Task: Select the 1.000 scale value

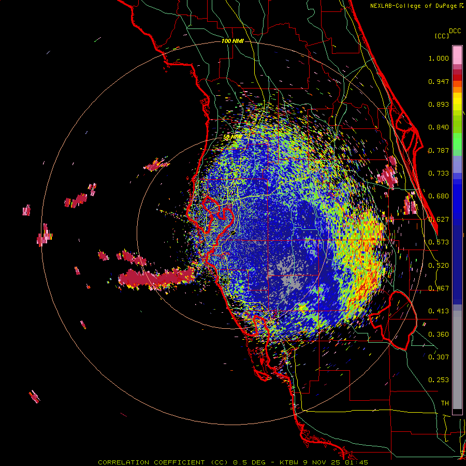Action: pyautogui.click(x=439, y=58)
